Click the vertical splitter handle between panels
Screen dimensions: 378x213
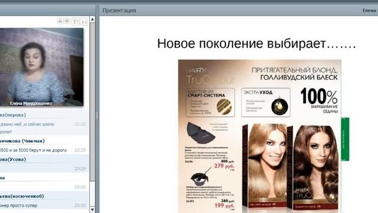click(97, 115)
